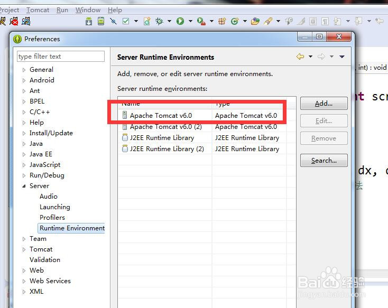Open the Search toolbar dropdown arrow
The image size is (388, 308).
278,21
